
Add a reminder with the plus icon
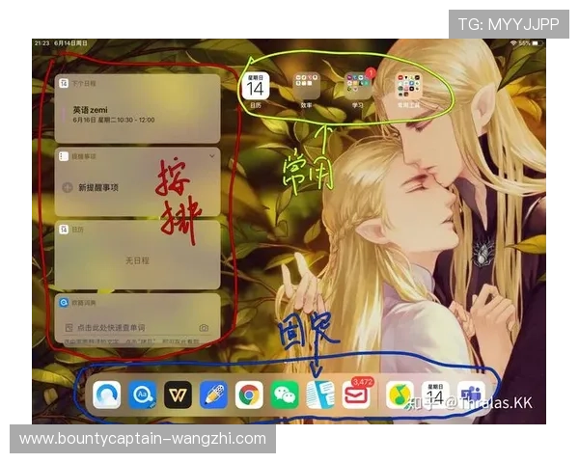point(68,187)
